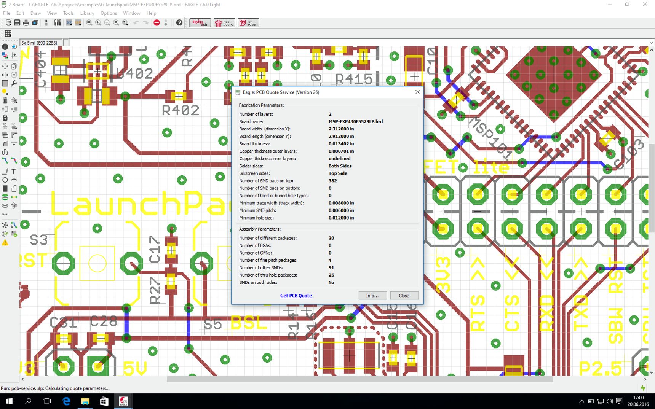
Task: Click the red Stop command icon
Action: point(157,23)
